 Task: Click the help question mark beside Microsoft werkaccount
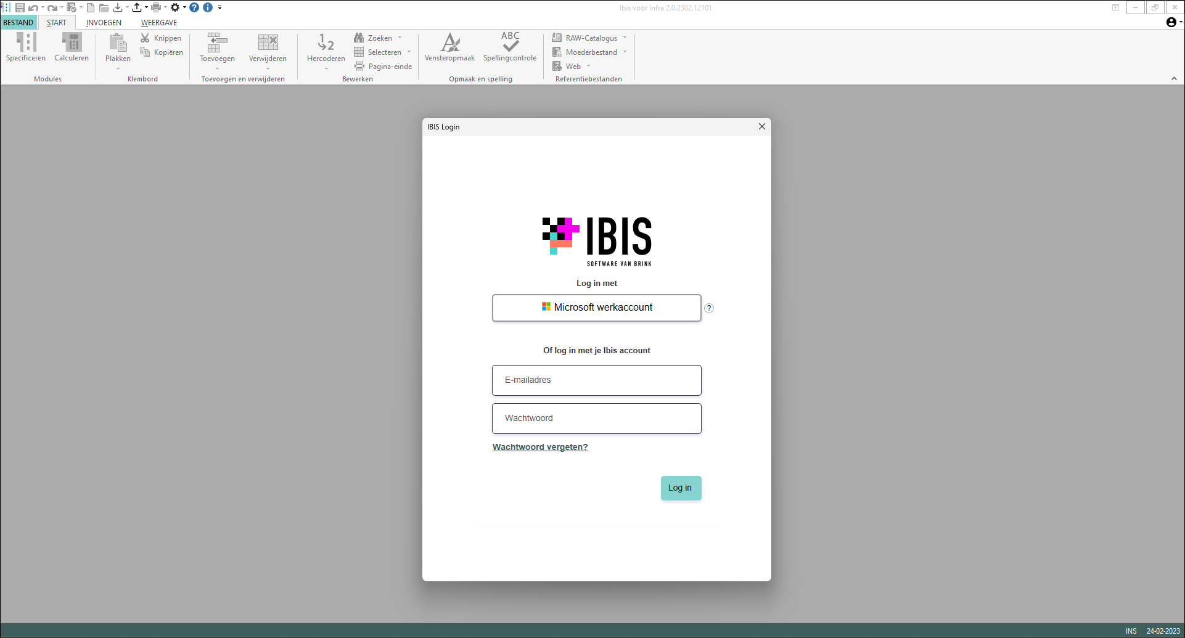pos(709,308)
